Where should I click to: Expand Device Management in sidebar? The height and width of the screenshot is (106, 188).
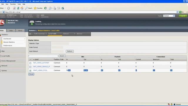pyautogui.click(x=8, y=61)
